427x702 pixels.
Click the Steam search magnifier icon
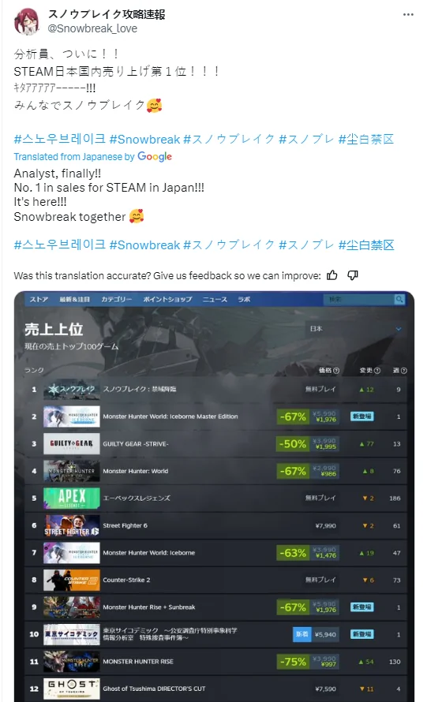click(399, 299)
